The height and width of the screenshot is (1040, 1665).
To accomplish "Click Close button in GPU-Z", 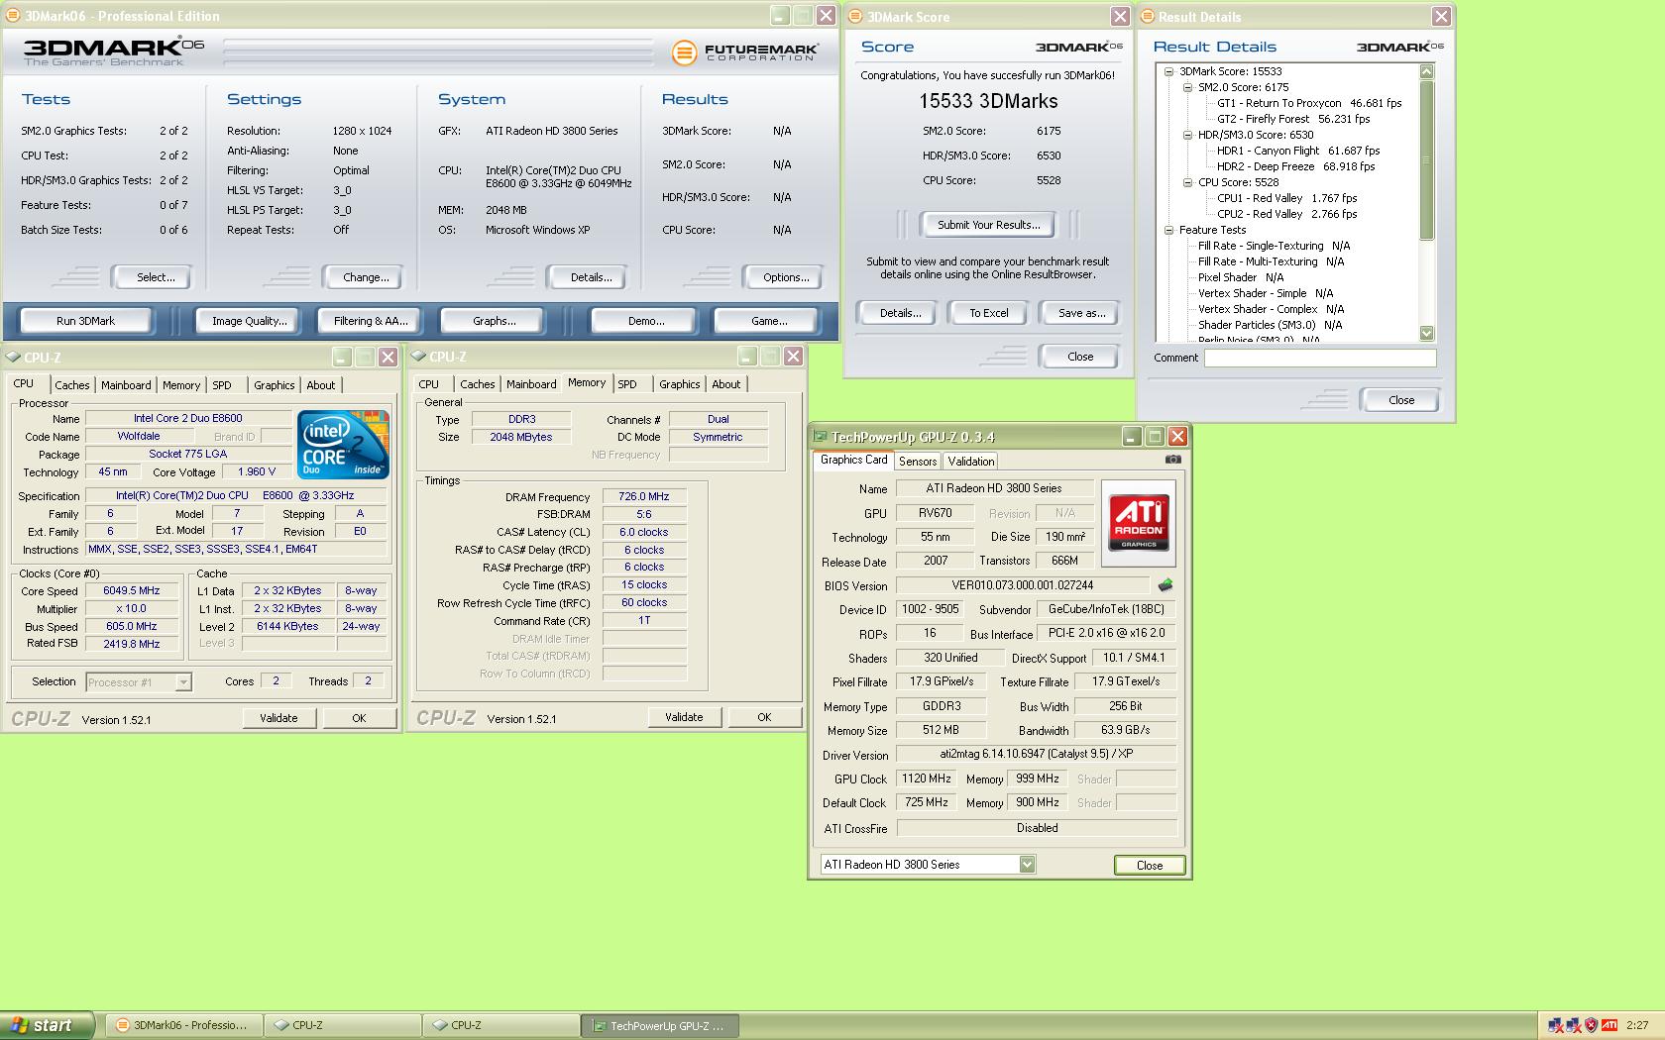I will point(1150,865).
